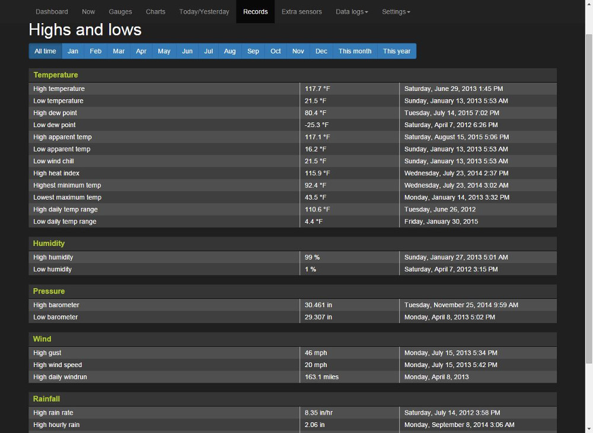Click the 29.307 in value

click(x=318, y=317)
